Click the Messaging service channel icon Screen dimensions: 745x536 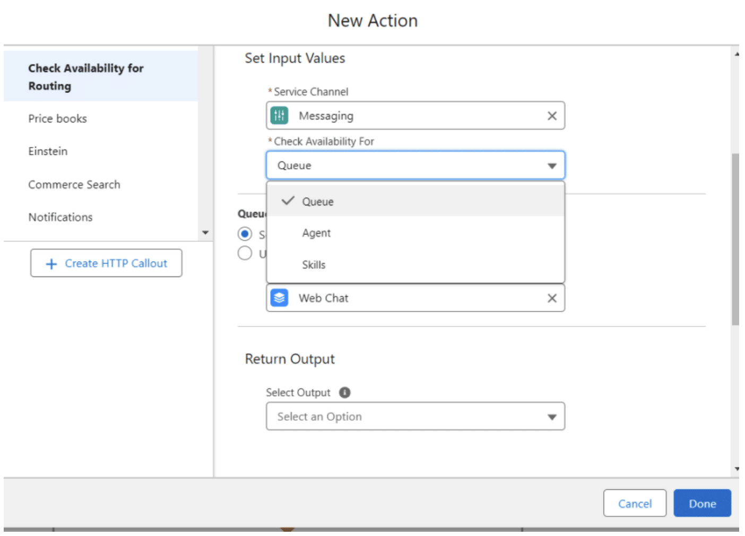[x=279, y=115]
